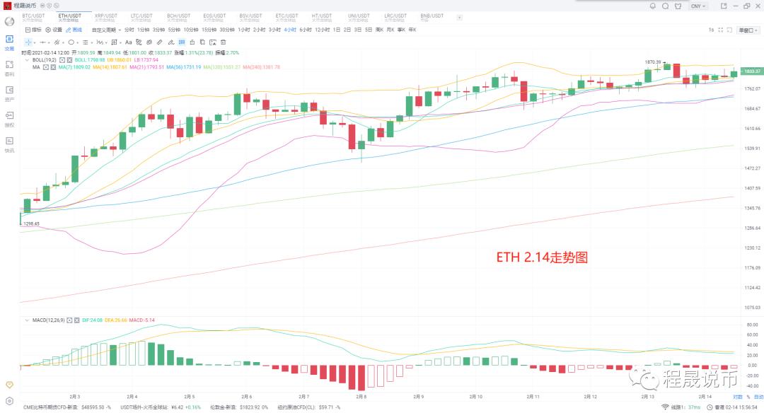
Task: Open the CNY currency dropdown
Action: click(x=695, y=6)
